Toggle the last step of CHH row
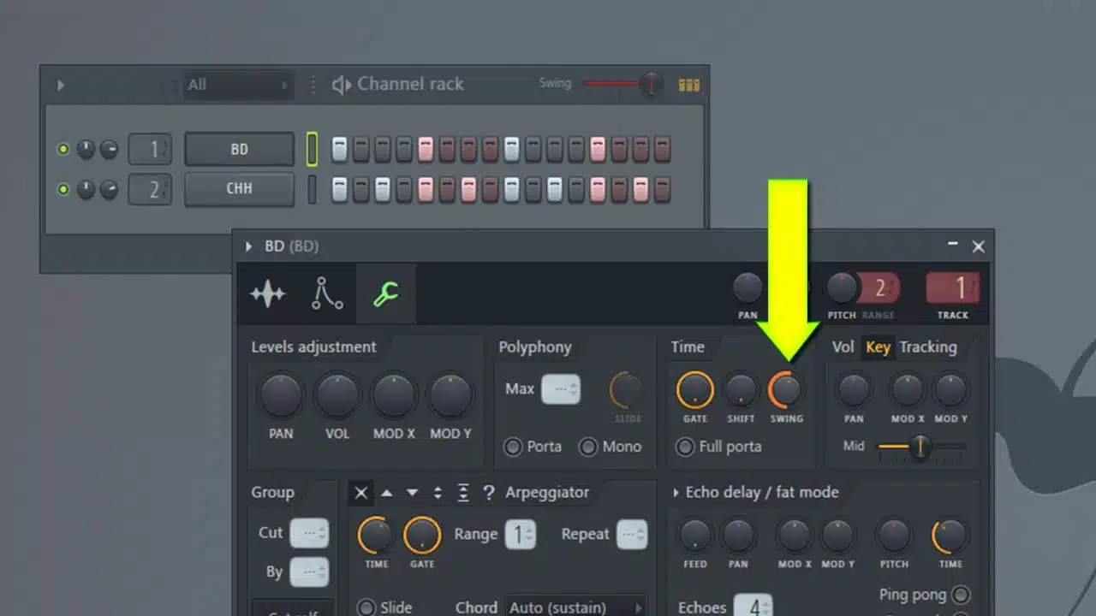The image size is (1096, 616). [662, 189]
